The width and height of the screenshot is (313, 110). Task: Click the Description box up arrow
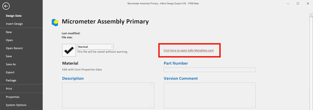(x=152, y=85)
